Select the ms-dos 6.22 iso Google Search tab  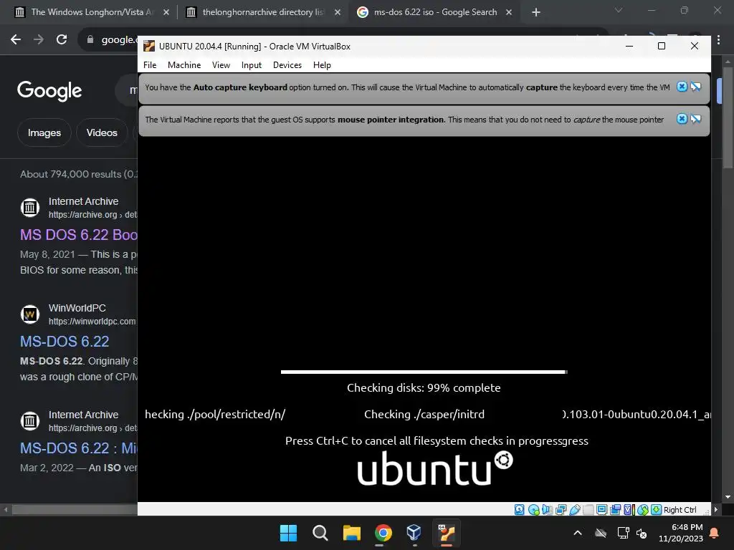[x=434, y=12]
